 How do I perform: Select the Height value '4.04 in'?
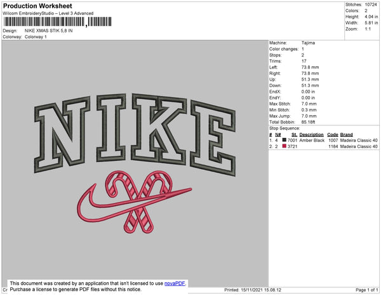coord(371,17)
